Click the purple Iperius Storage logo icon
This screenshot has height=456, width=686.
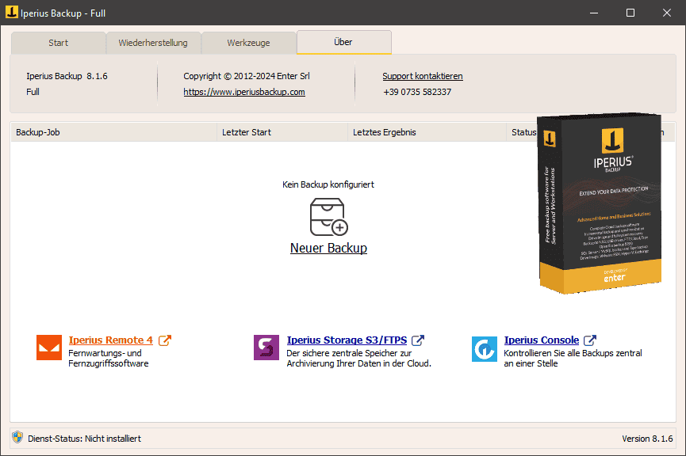(x=266, y=348)
